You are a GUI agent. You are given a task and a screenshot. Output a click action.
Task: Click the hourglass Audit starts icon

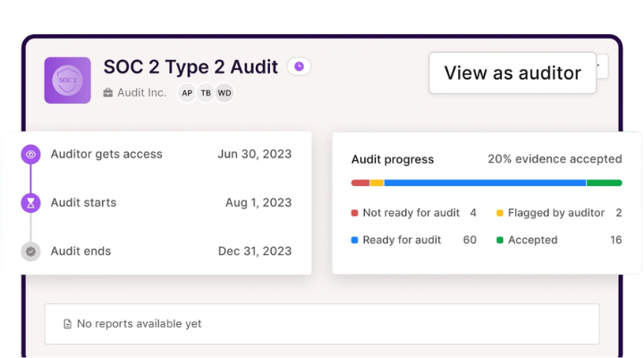(x=31, y=203)
